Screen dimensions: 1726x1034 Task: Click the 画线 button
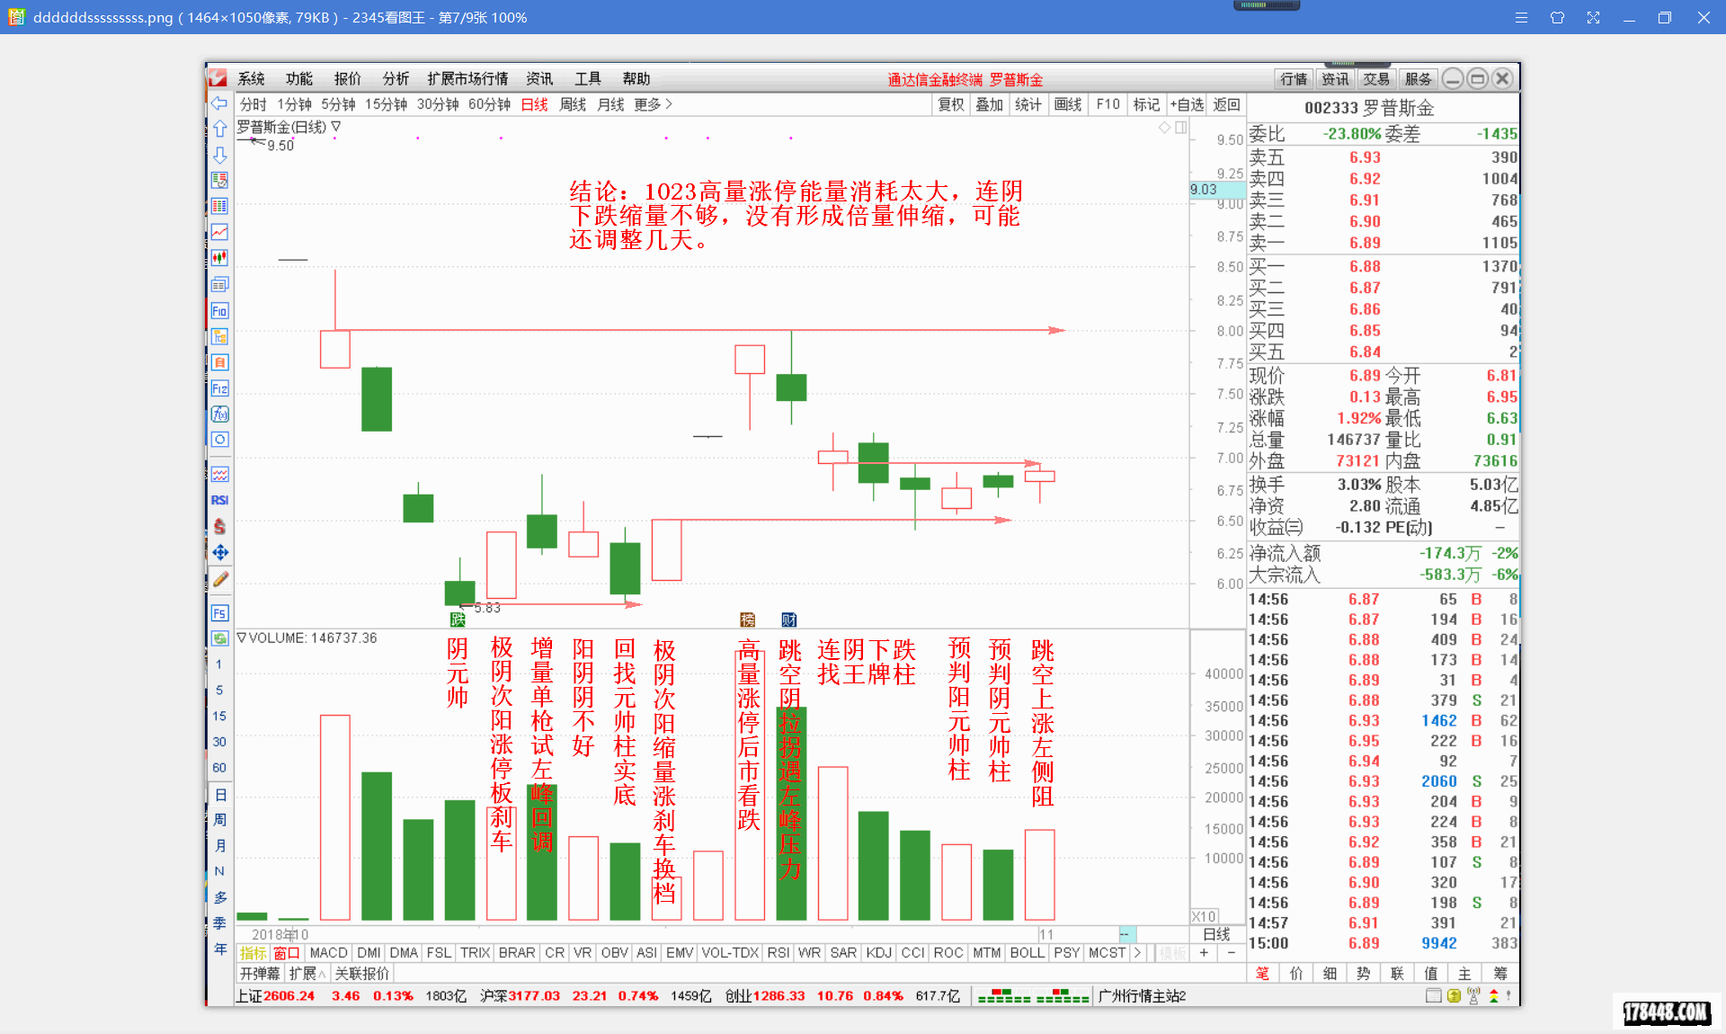pos(1068,104)
